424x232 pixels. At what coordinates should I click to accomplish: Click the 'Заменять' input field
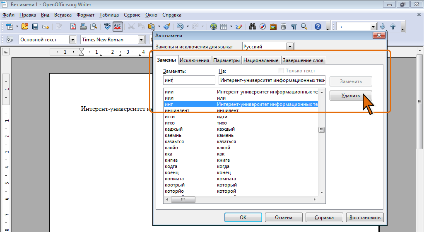pyautogui.click(x=189, y=80)
